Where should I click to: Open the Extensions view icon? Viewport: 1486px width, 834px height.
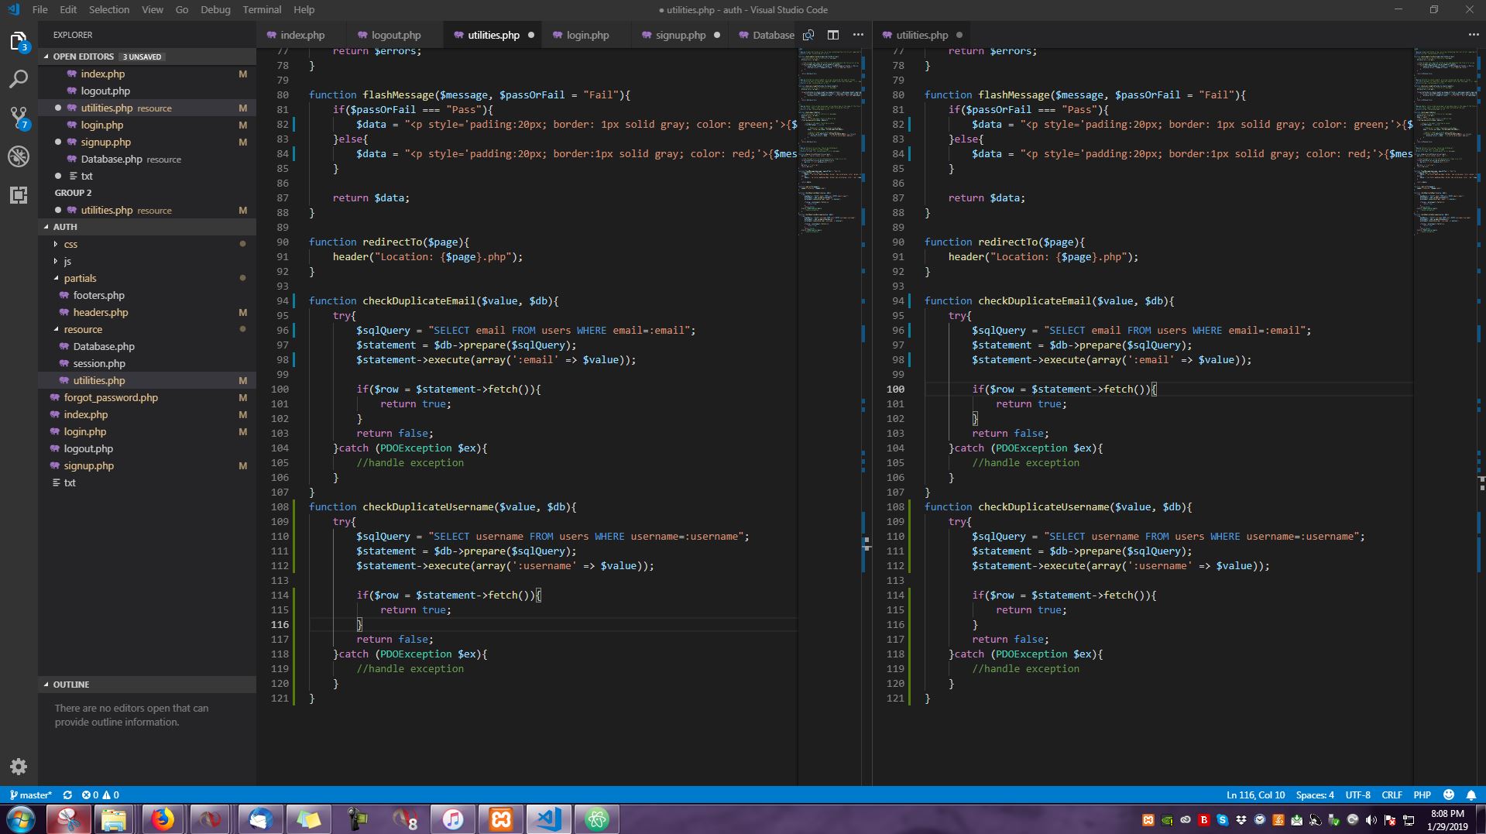coord(19,195)
